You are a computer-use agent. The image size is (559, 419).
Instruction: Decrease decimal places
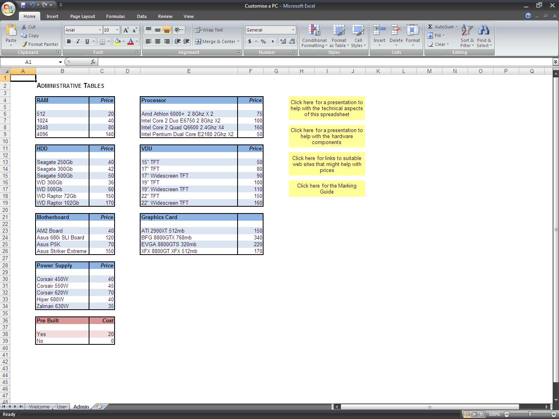(292, 42)
